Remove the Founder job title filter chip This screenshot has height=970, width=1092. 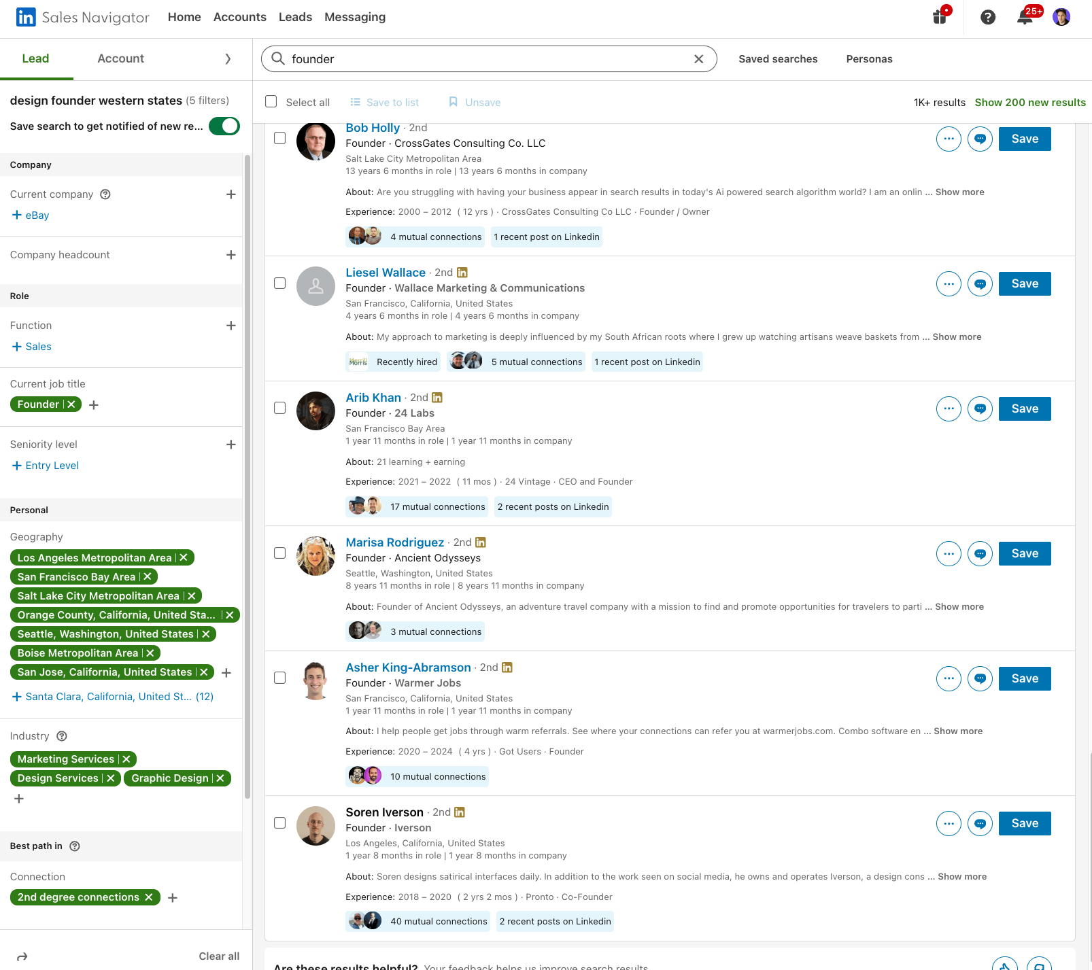71,404
